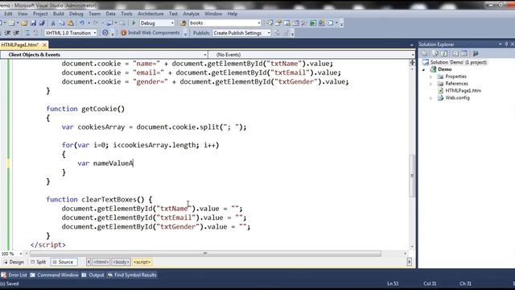The height and width of the screenshot is (290, 515).
Task: Collapse the Demo project node
Action: point(424,69)
